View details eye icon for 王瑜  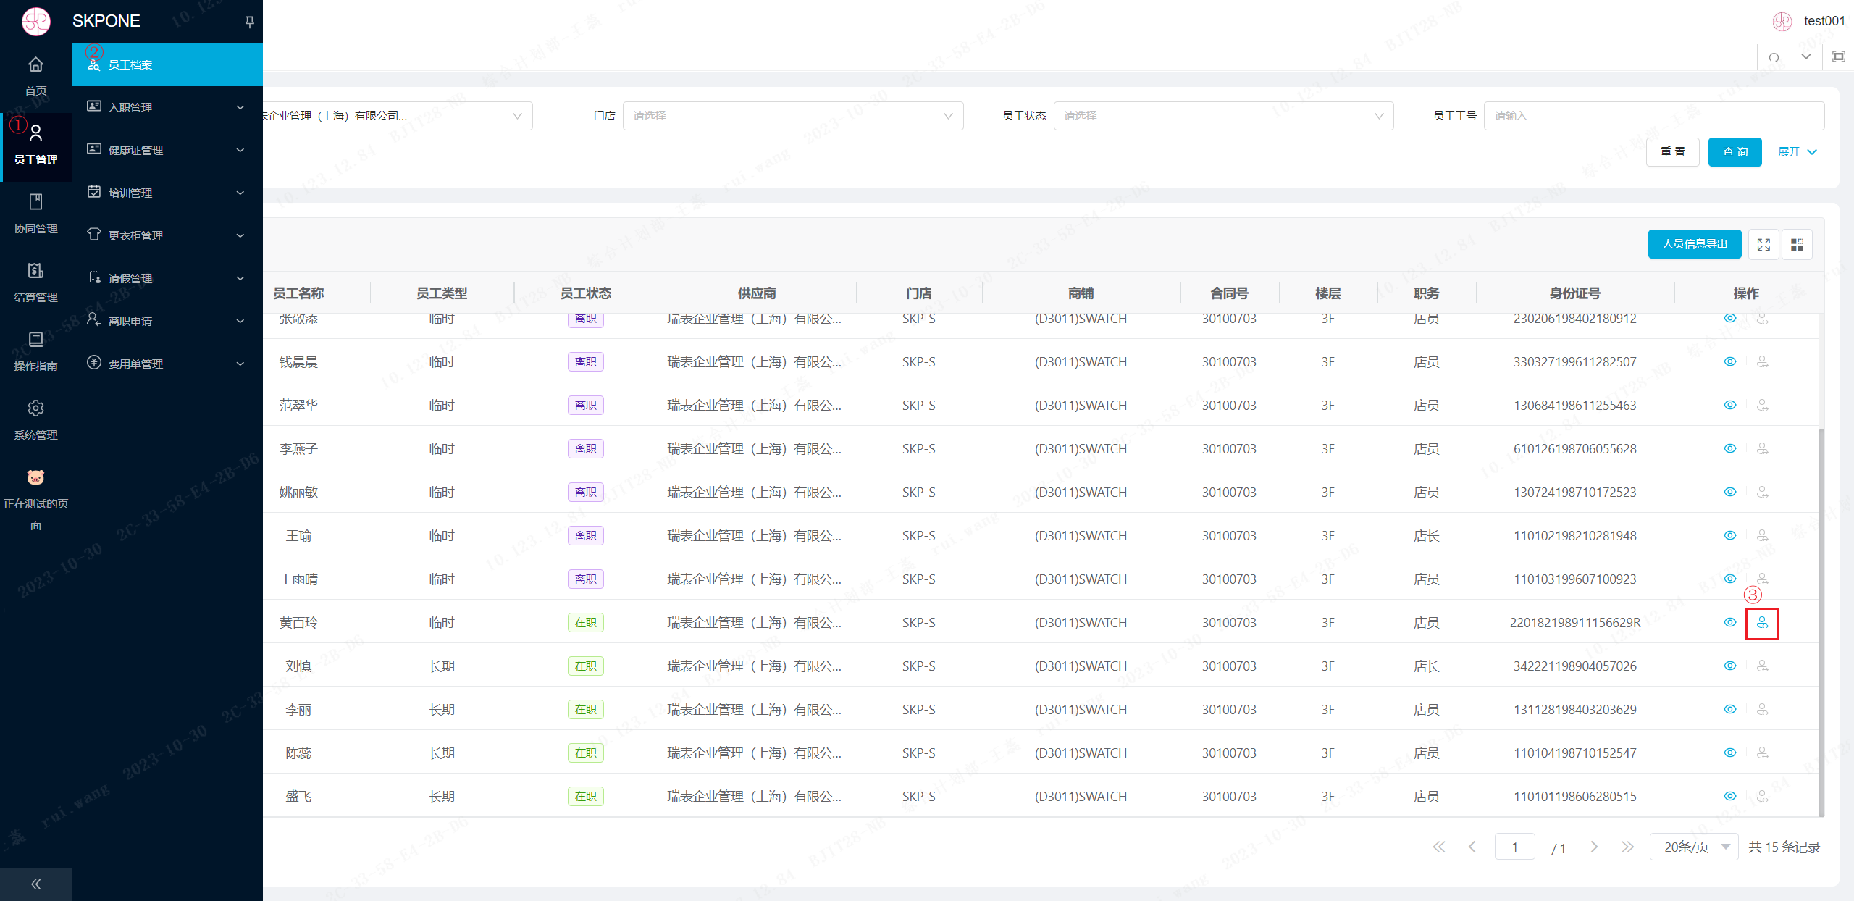point(1729,536)
